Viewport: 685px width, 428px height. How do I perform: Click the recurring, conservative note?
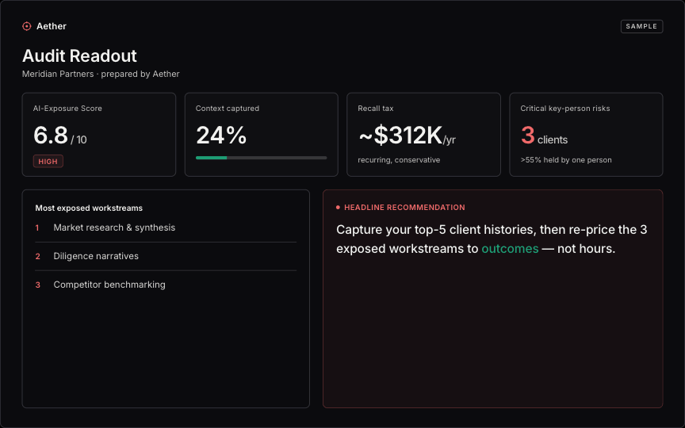click(399, 160)
